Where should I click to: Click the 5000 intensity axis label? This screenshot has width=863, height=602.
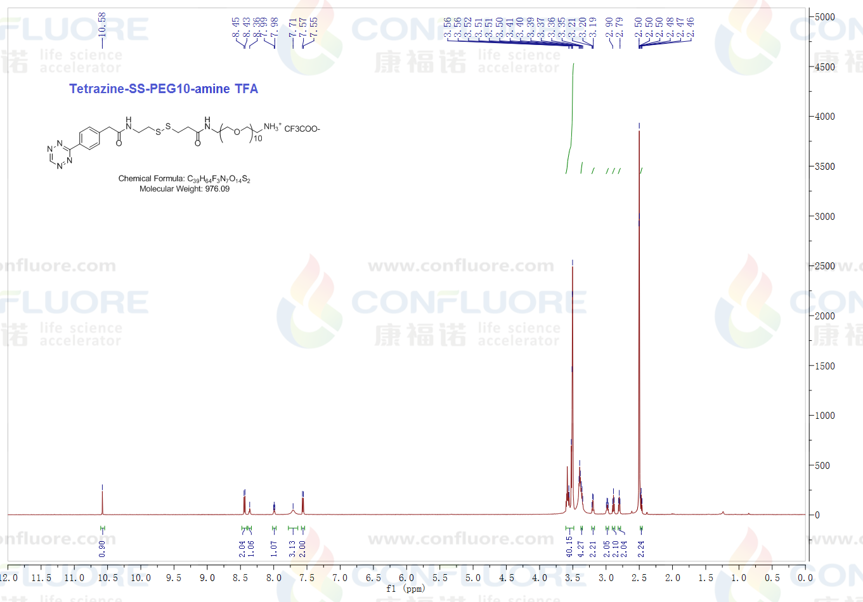[825, 17]
